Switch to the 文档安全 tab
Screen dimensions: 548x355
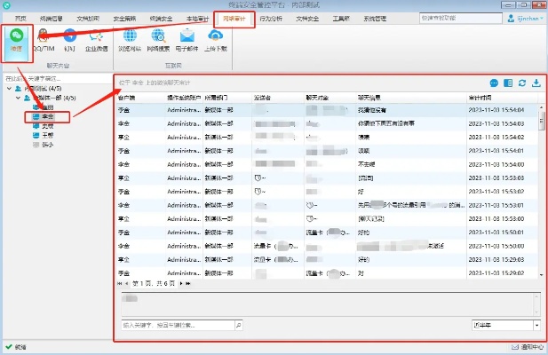click(307, 19)
